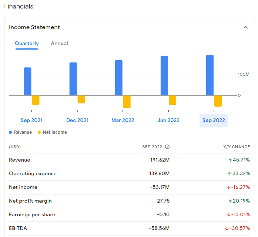This screenshot has width=258, height=237.
Task: Click the Sep 2021 yellow net income bar
Action: tap(36, 100)
